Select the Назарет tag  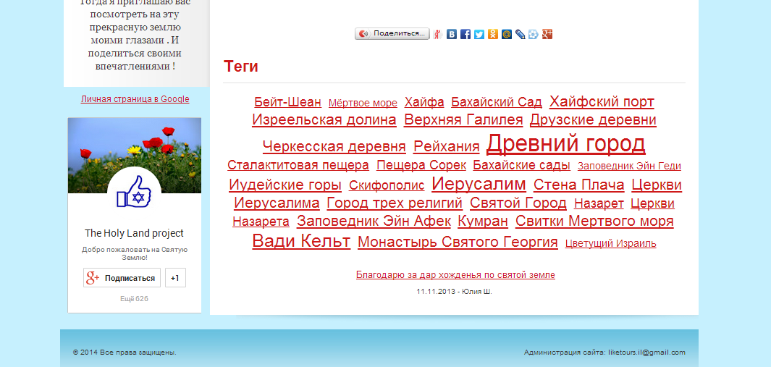coord(599,203)
